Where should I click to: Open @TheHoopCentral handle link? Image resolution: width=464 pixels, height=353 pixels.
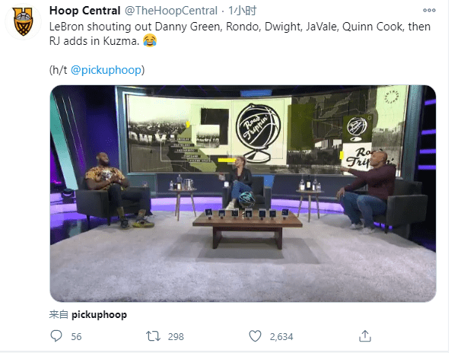click(x=171, y=11)
